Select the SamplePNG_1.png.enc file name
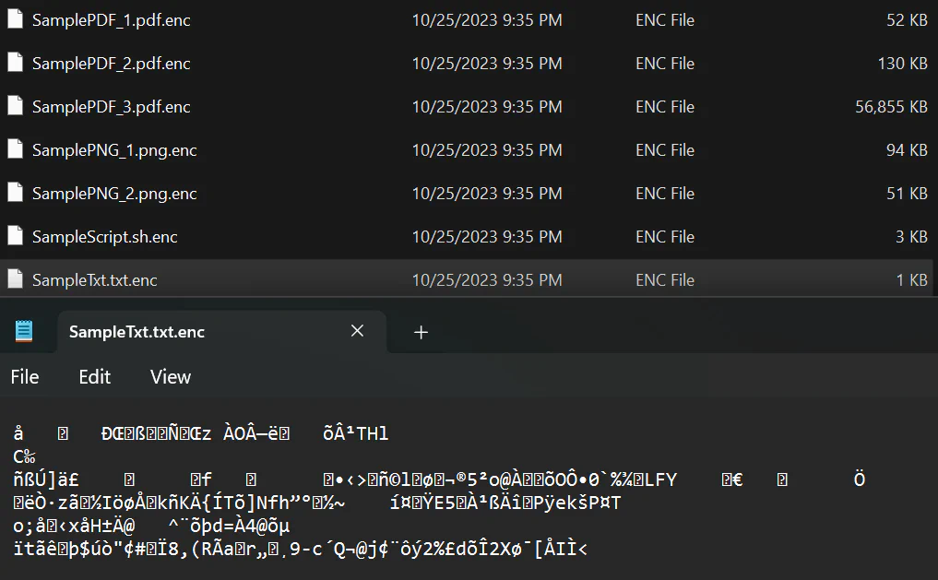Image resolution: width=938 pixels, height=580 pixels. point(114,150)
